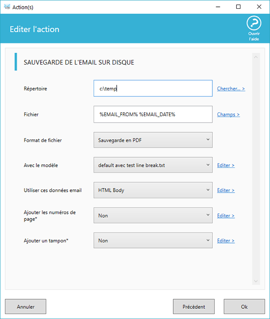
Task: Expand Utiliser ces données email dropdown
Action: click(x=153, y=190)
